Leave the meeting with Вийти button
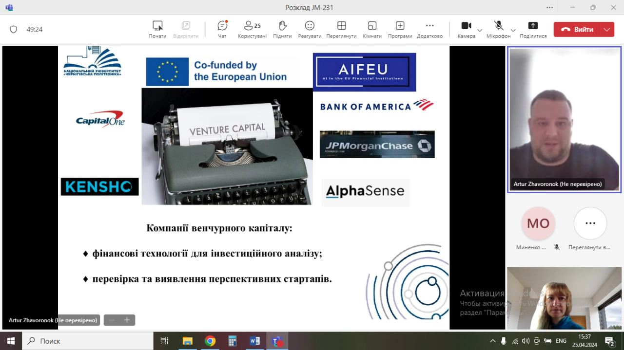624x350 pixels. coord(577,30)
